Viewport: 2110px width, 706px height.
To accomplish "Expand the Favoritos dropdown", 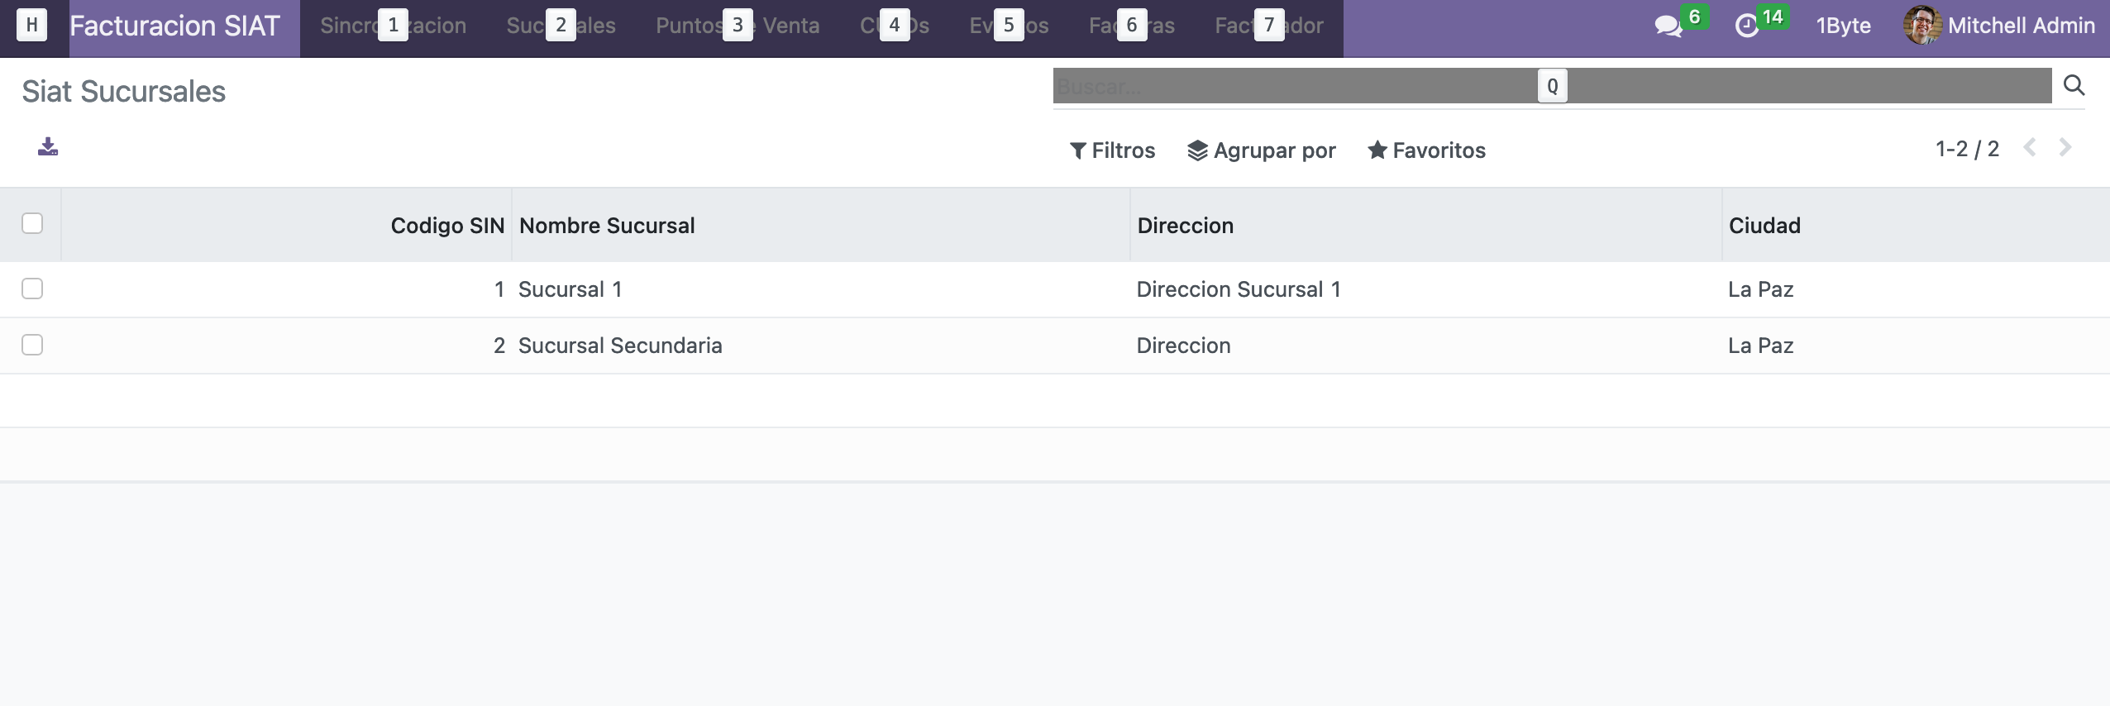I will point(1426,150).
